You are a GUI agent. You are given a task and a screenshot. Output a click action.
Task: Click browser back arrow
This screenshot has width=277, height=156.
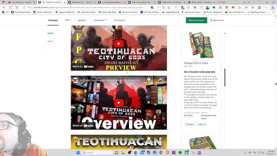[x=4, y=7]
